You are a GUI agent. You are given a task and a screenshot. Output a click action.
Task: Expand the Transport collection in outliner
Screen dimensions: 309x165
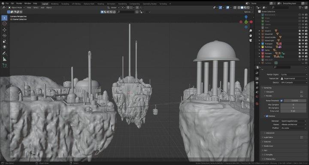tap(259, 44)
